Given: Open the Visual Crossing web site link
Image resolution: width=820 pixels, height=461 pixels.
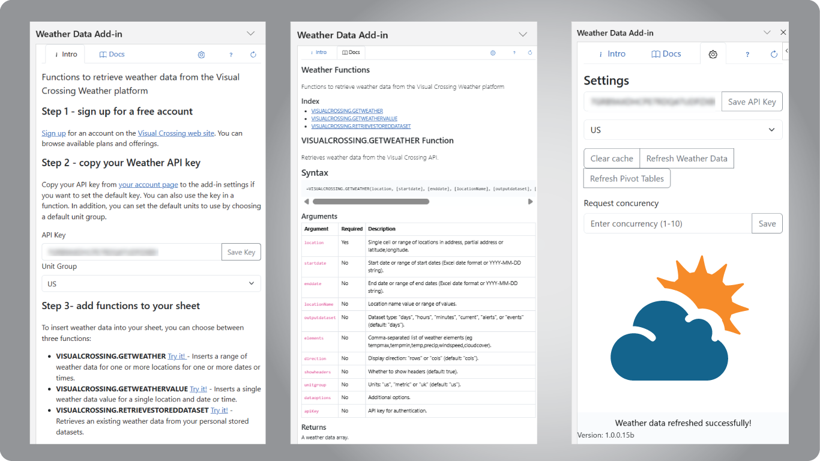Looking at the screenshot, I should point(176,133).
